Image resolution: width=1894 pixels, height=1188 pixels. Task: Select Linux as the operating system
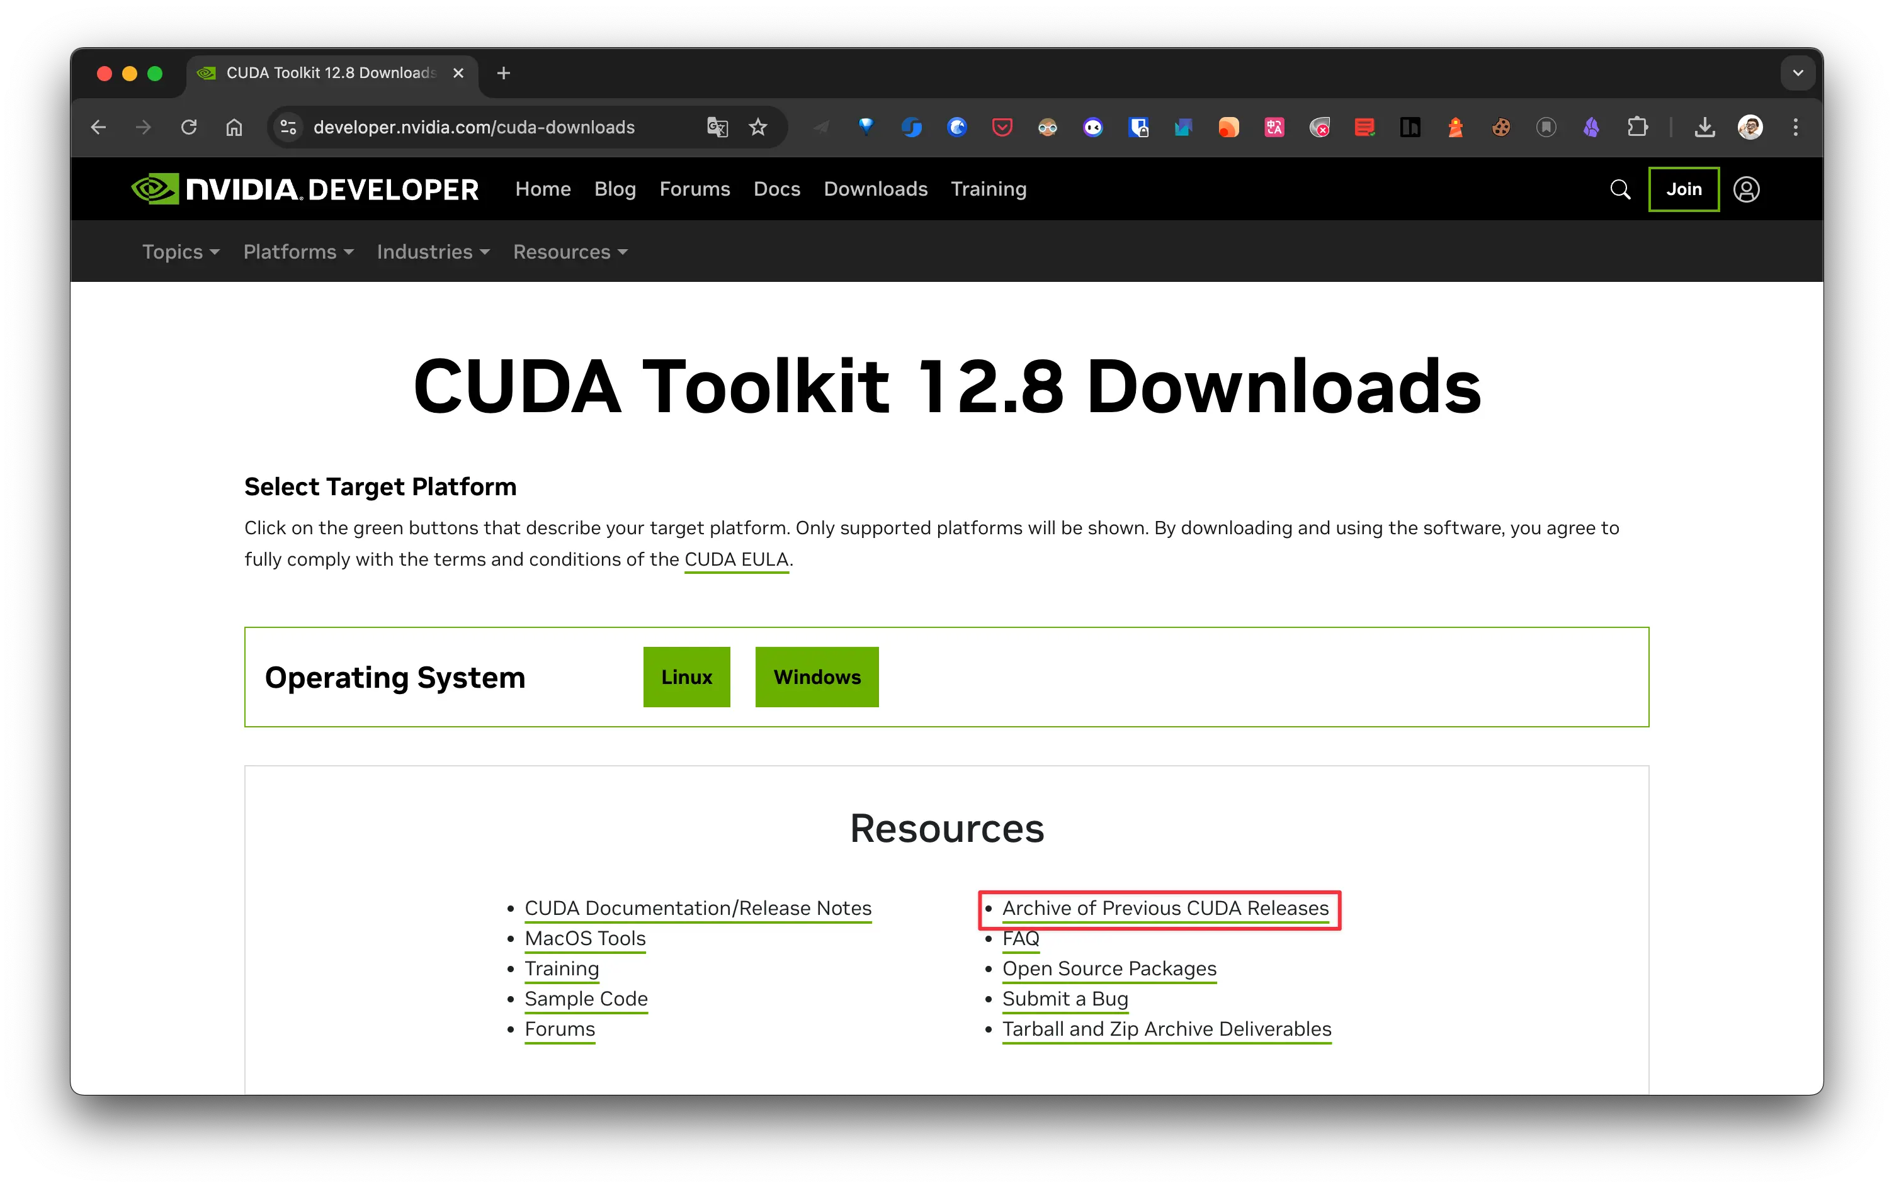(x=686, y=677)
